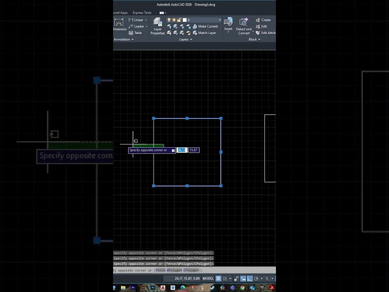Click Thaw All Layers icon
The width and height of the screenshot is (389, 292).
(x=182, y=33)
